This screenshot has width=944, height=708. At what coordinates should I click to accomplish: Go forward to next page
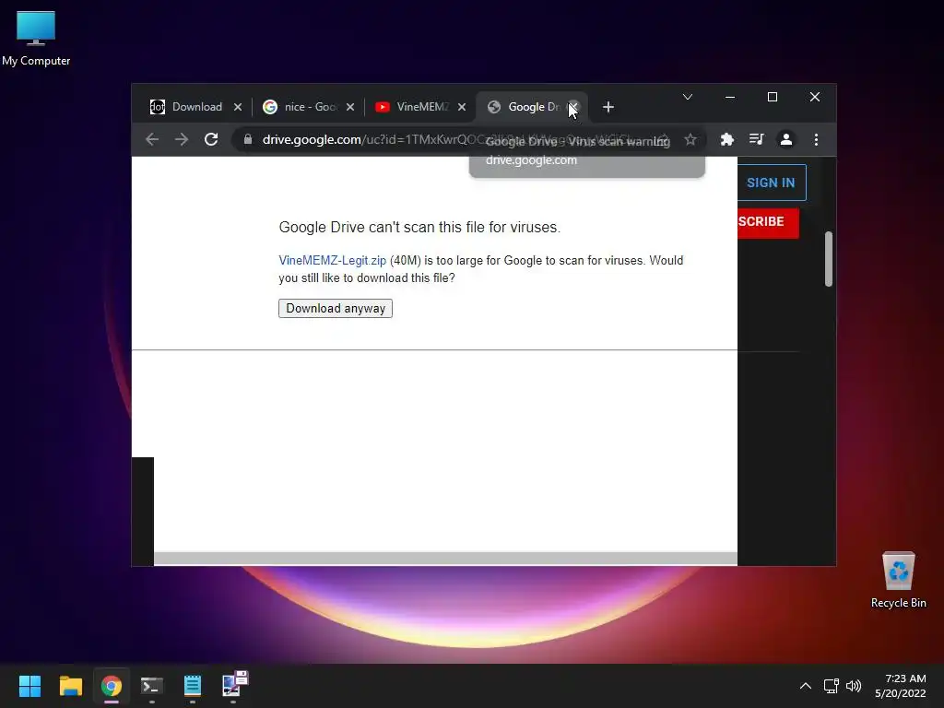182,140
